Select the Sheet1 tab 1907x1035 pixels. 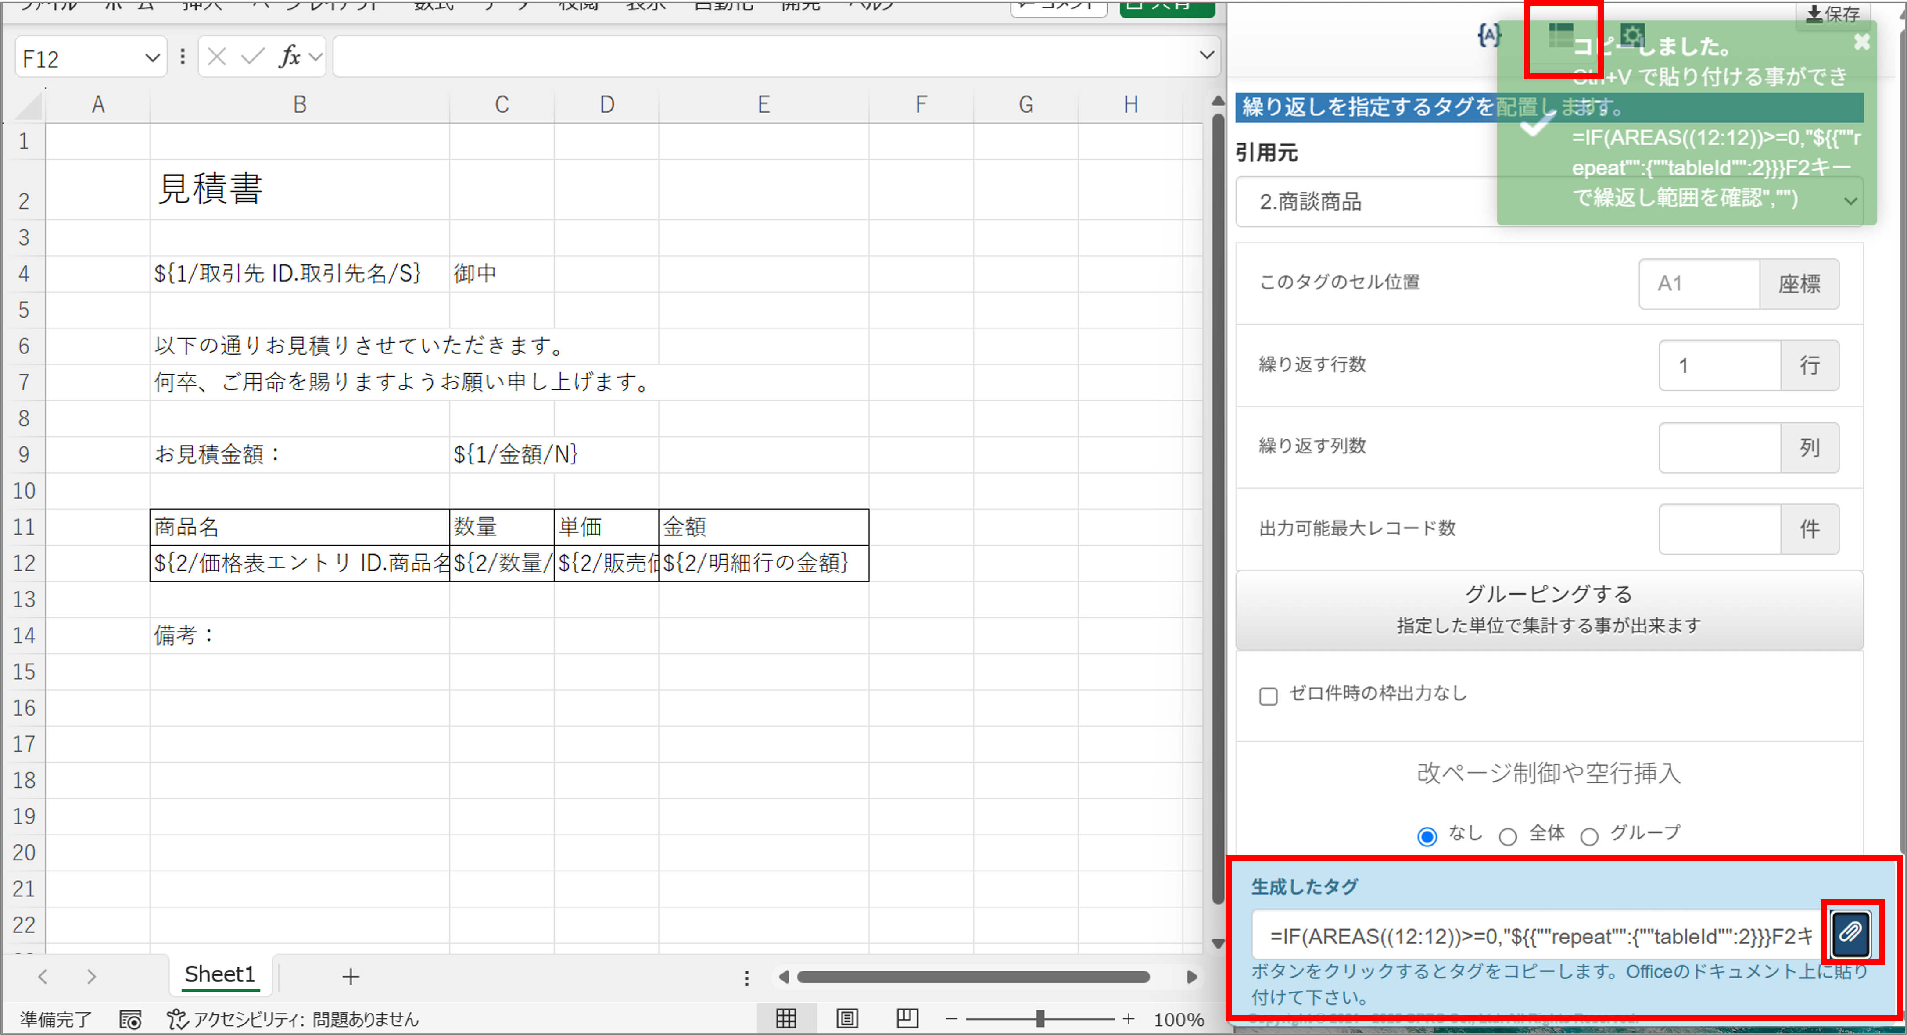click(x=219, y=974)
